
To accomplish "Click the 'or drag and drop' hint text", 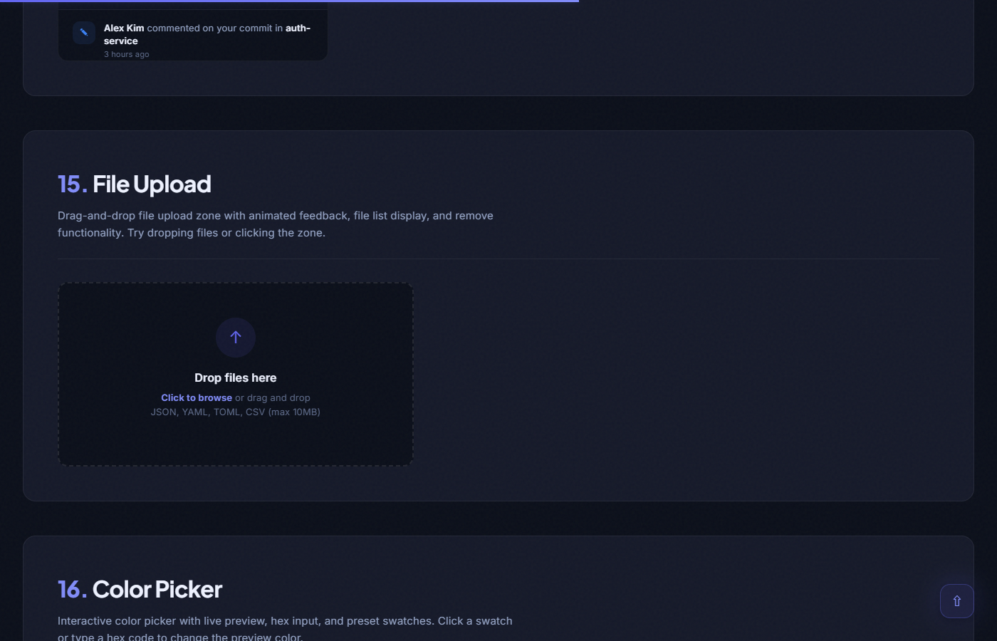I will pos(273,398).
